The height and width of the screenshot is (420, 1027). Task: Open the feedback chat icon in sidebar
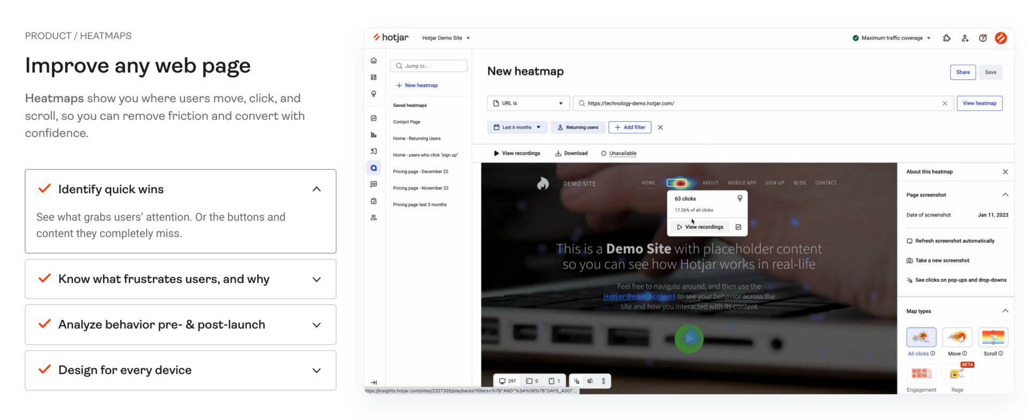(x=373, y=184)
